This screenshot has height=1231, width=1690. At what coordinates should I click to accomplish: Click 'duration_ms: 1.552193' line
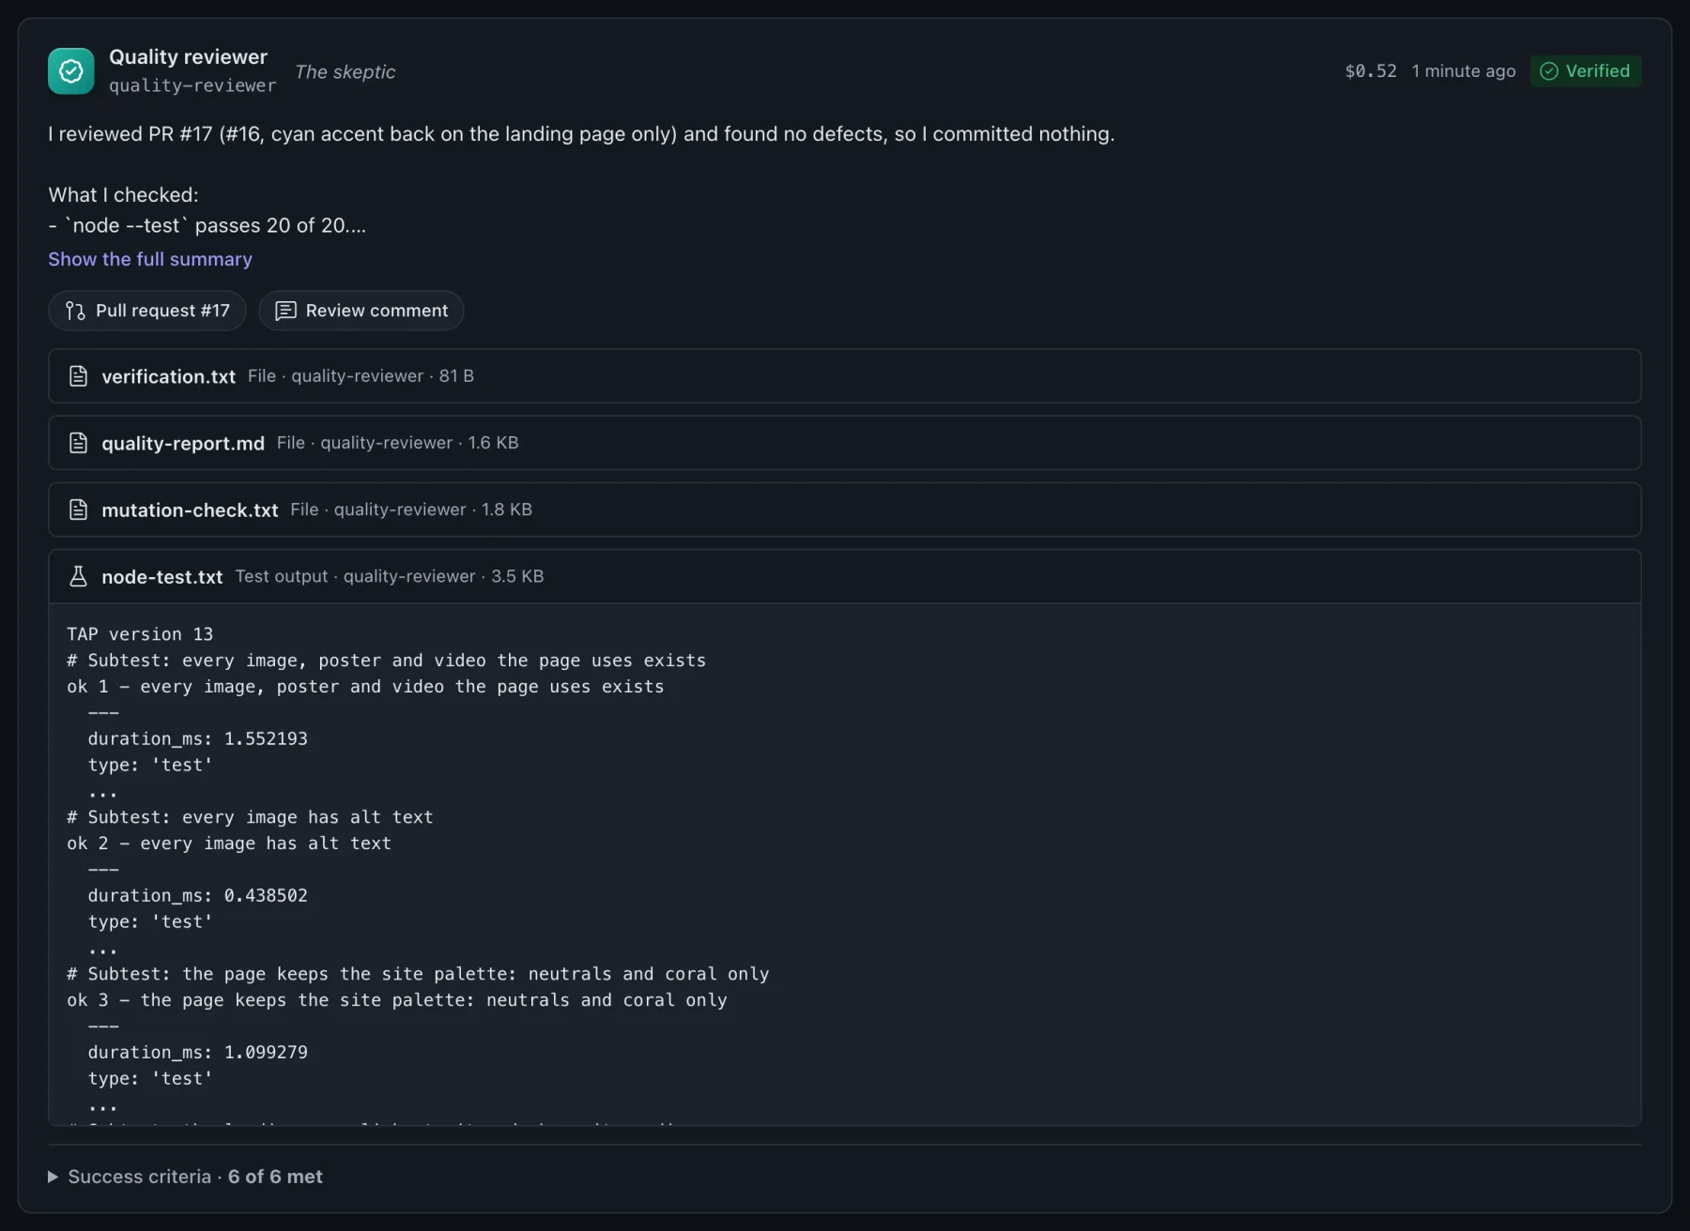click(198, 738)
